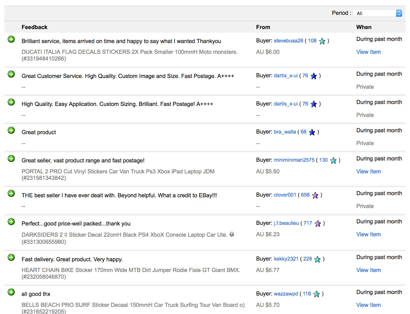
Task: Click the turquoise star next to kekky2321's rating
Action: [317, 259]
